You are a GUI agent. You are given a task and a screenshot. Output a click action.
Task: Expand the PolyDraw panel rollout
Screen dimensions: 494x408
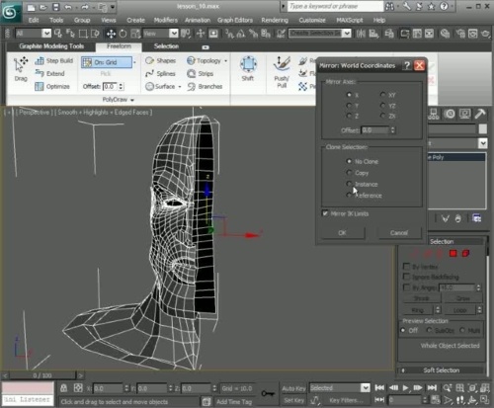tap(119, 100)
